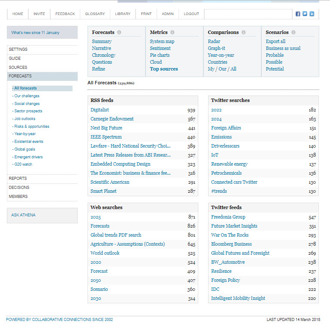Open Probable scenario link
This screenshot has height=327, width=330.
click(x=275, y=55)
